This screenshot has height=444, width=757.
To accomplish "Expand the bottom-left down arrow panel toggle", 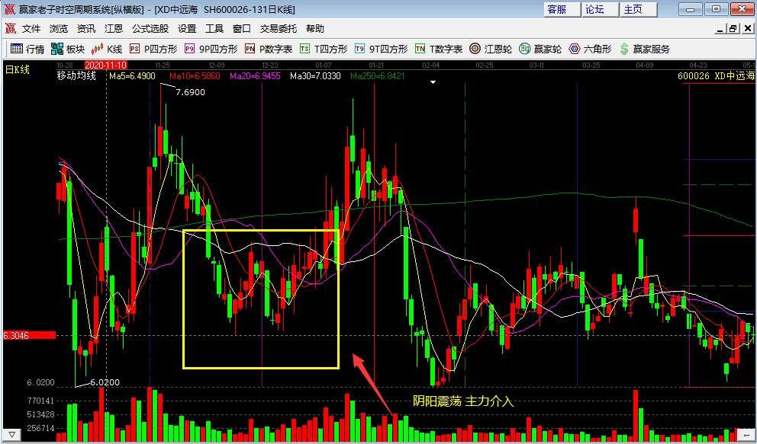I will (x=12, y=435).
